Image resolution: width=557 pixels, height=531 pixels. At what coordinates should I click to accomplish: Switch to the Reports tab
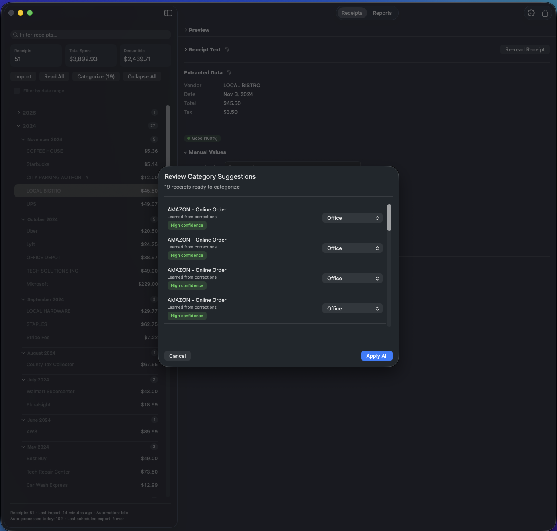382,13
